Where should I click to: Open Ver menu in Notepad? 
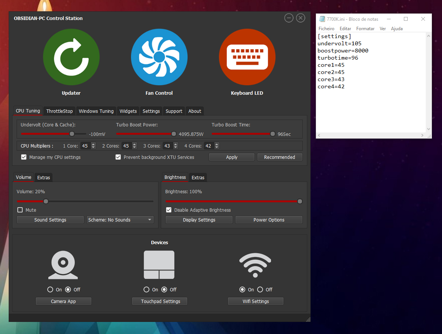(383, 28)
